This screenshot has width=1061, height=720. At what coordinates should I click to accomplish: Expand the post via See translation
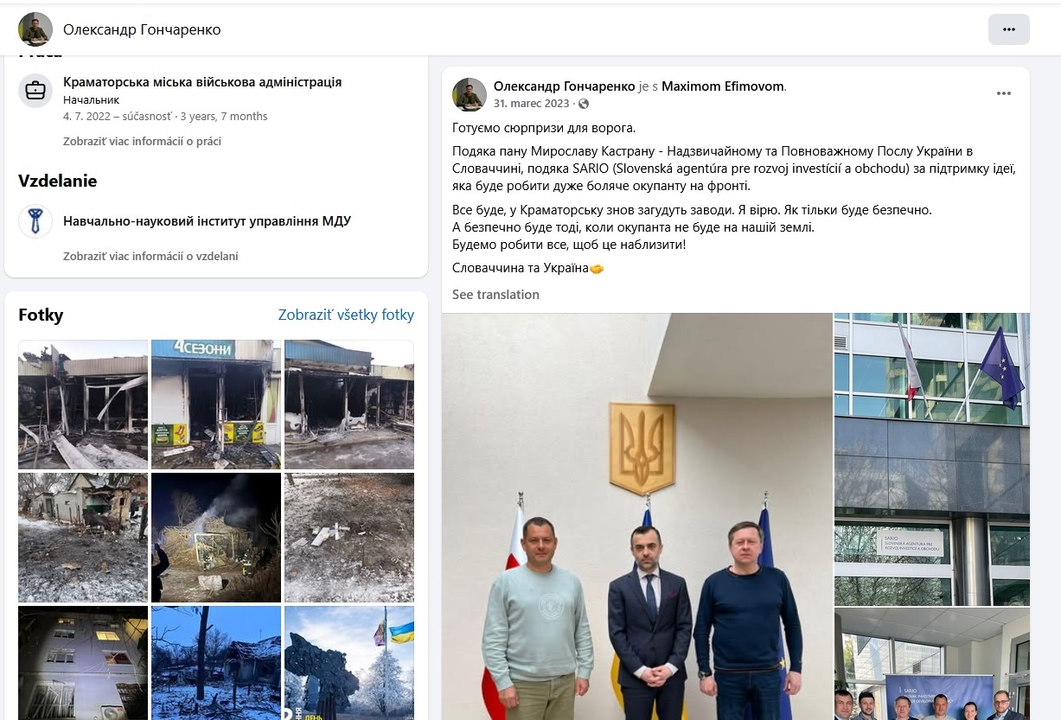pyautogui.click(x=495, y=294)
